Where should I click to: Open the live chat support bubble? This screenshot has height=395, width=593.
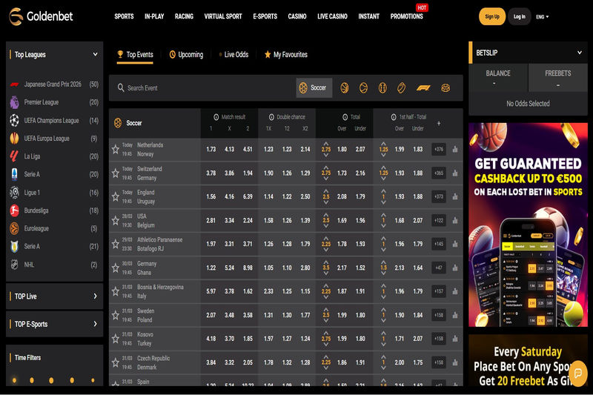tap(578, 374)
